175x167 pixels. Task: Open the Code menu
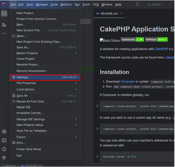(54, 4)
